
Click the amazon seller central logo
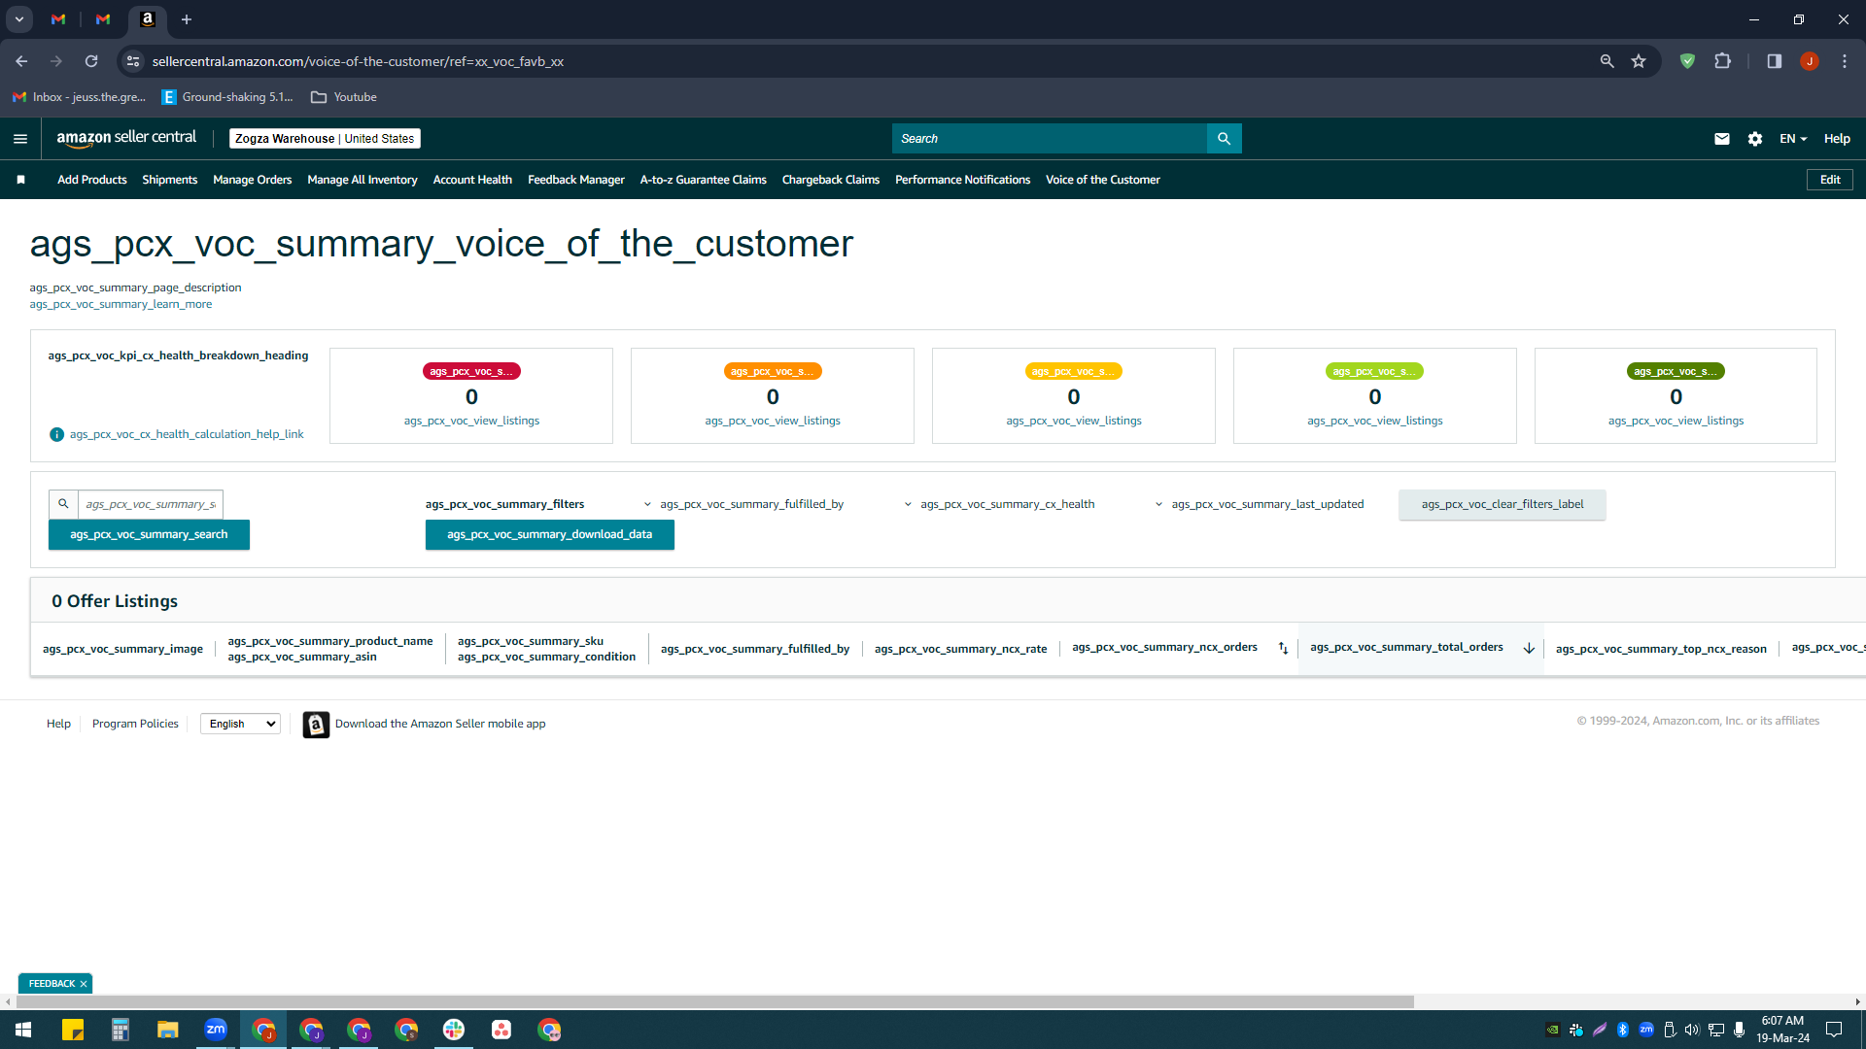tap(126, 138)
